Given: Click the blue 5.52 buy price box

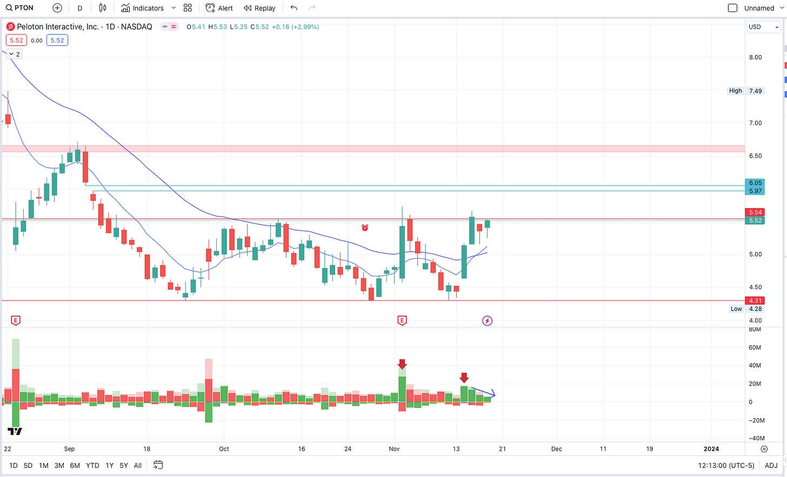Looking at the screenshot, I should pyautogui.click(x=57, y=40).
